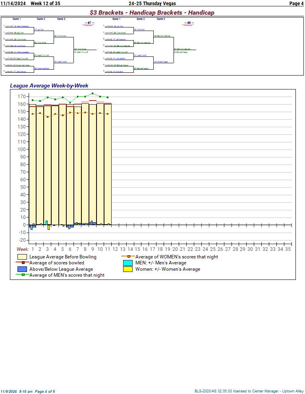The height and width of the screenshot is (394, 305).
Task: Click the 100 value on the y-axis
Action: 21,149
